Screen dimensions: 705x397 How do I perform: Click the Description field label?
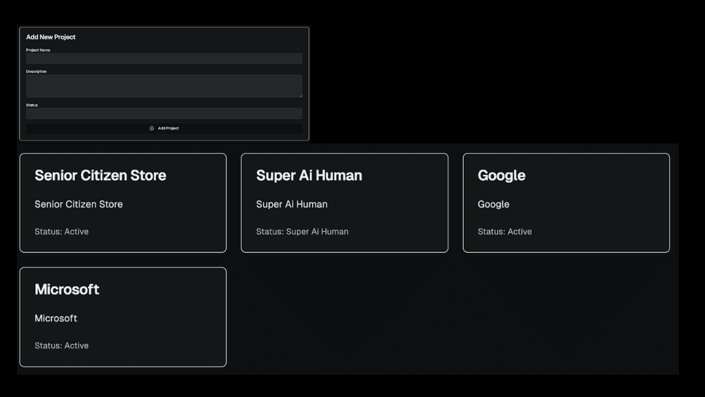click(x=36, y=72)
